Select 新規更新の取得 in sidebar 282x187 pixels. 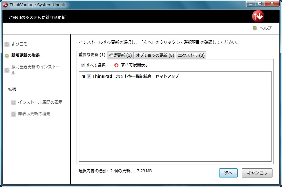(26, 55)
